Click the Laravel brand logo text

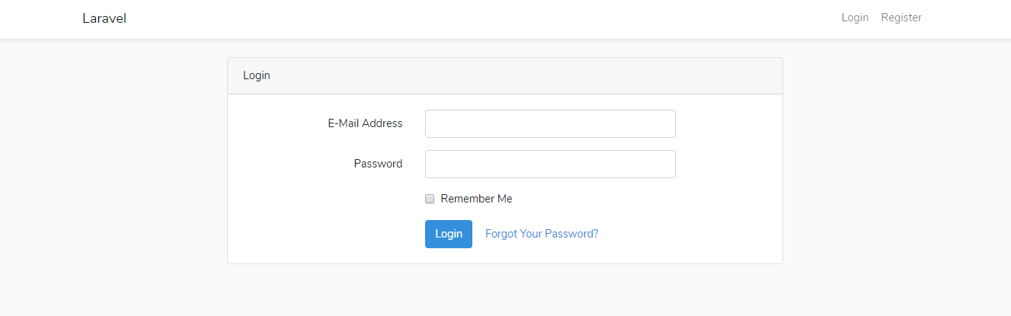tap(104, 18)
